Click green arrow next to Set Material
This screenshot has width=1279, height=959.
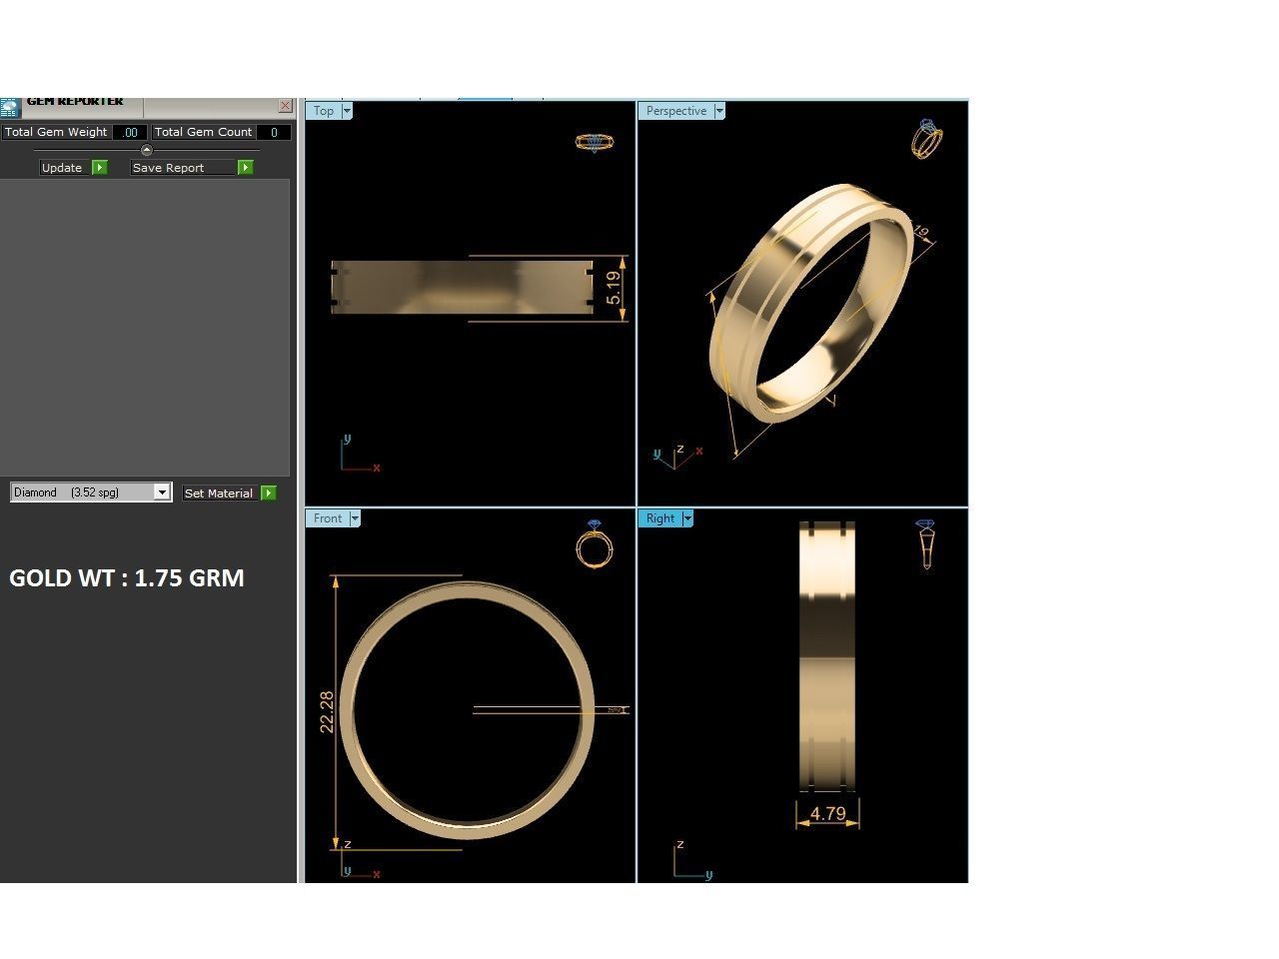[269, 493]
